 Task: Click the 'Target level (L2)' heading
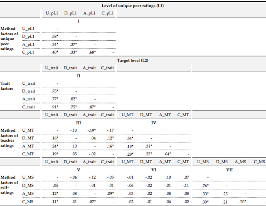(x=133, y=61)
